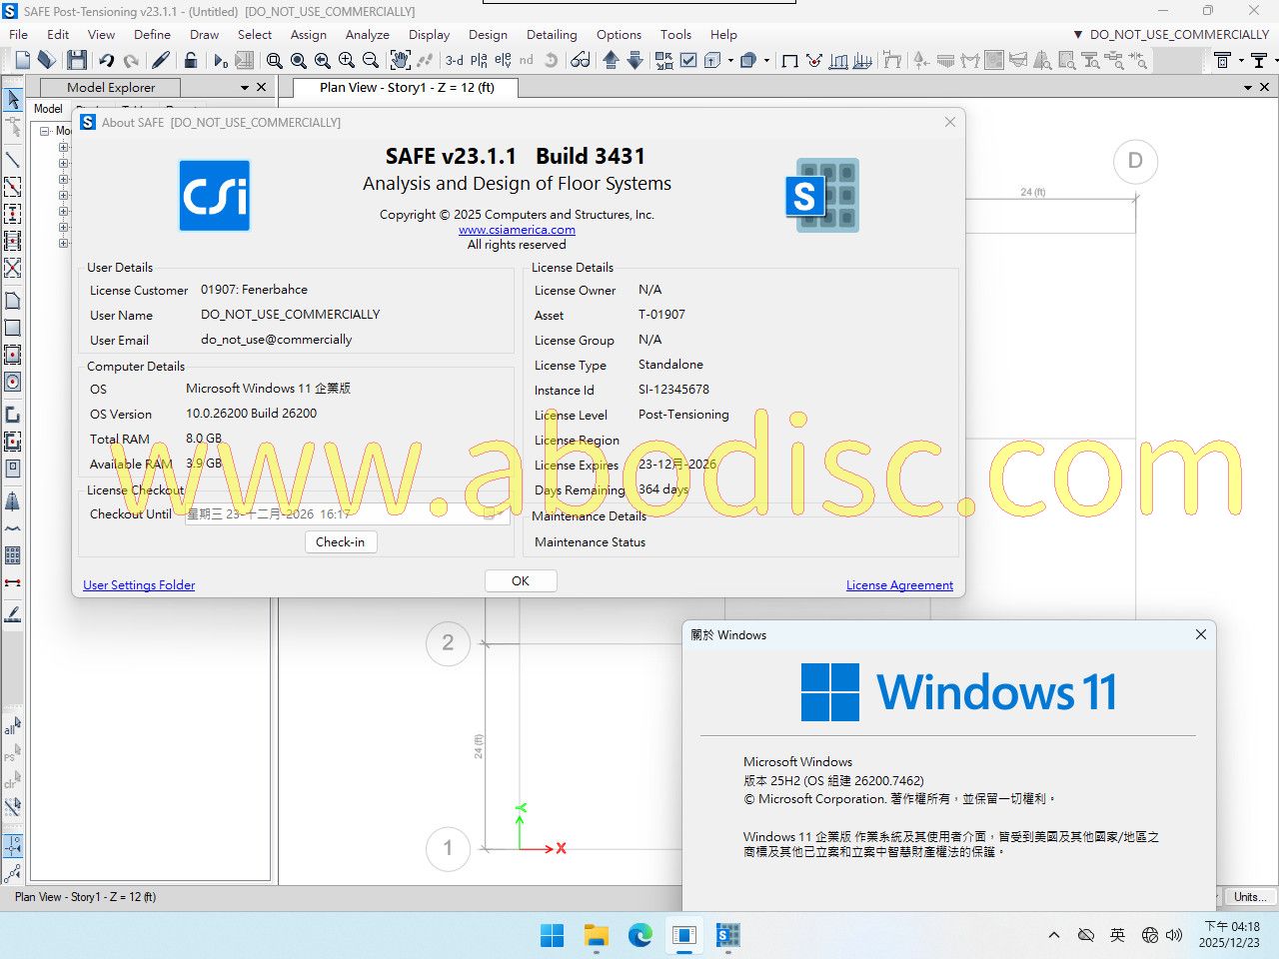Open the Plan View window dropdown arrow
This screenshot has width=1279, height=959.
[1247, 88]
